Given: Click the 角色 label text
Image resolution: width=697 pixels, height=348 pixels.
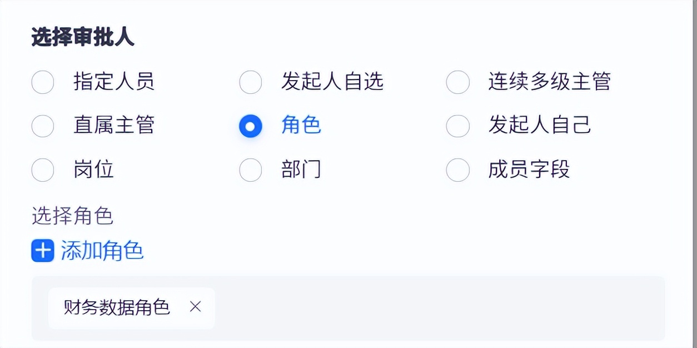Looking at the screenshot, I should pos(300,126).
